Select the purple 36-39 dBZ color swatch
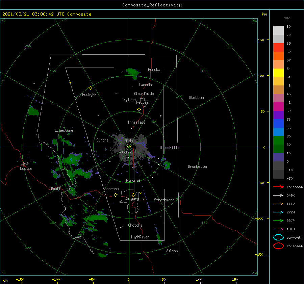This screenshot has width=304, height=284. 278,115
